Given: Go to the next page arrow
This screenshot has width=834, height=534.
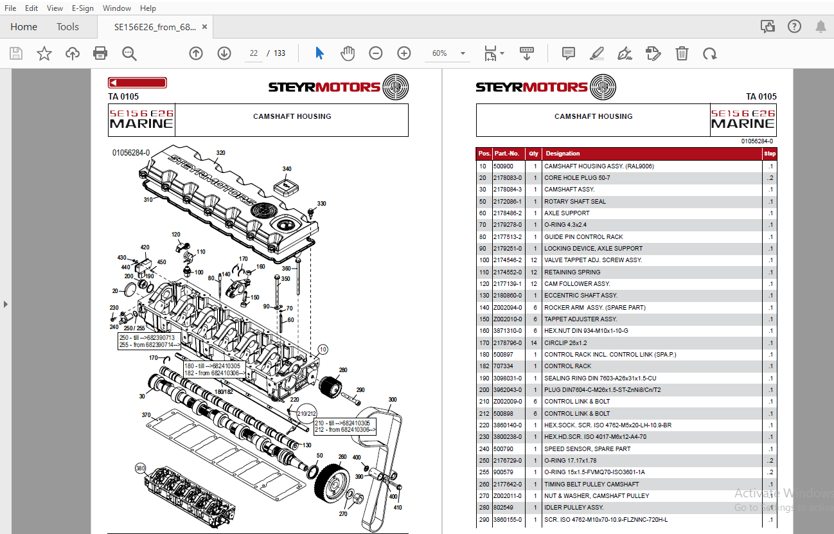Looking at the screenshot, I should (x=224, y=53).
